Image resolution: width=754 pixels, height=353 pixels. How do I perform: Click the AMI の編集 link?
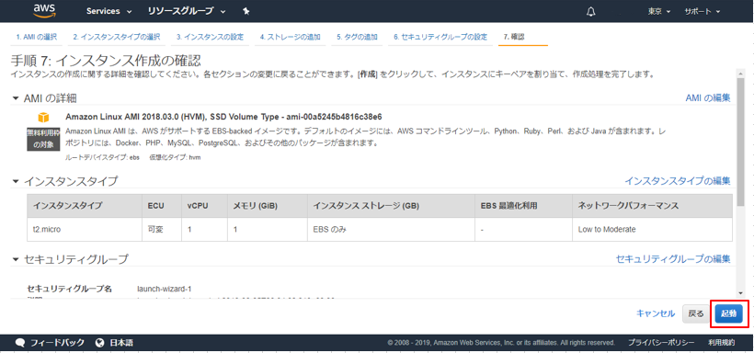(708, 97)
